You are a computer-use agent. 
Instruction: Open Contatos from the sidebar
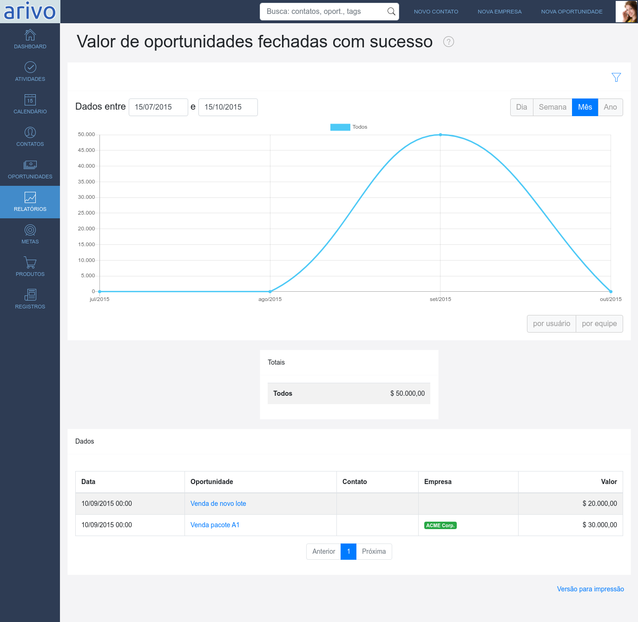tap(30, 133)
